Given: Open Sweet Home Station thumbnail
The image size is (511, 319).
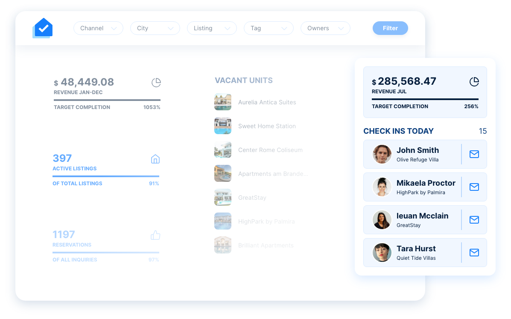Looking at the screenshot, I should coord(223,126).
